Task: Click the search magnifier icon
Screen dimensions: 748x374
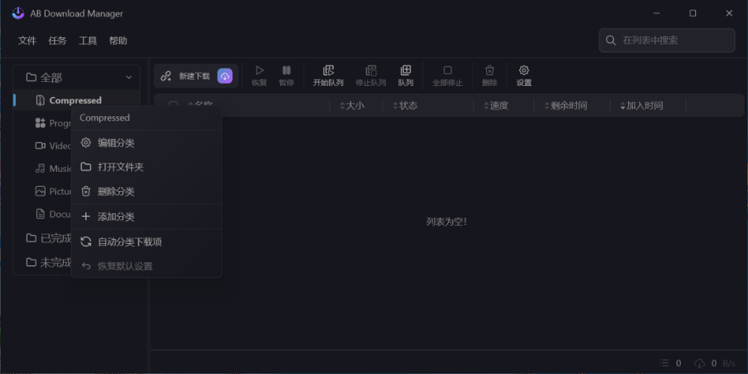Action: [x=611, y=41]
